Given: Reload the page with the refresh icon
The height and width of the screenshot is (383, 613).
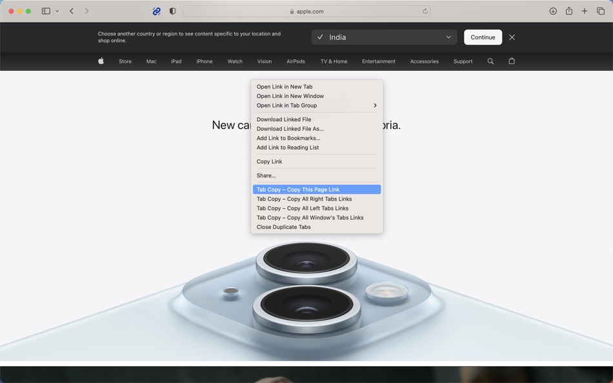Looking at the screenshot, I should [x=425, y=12].
